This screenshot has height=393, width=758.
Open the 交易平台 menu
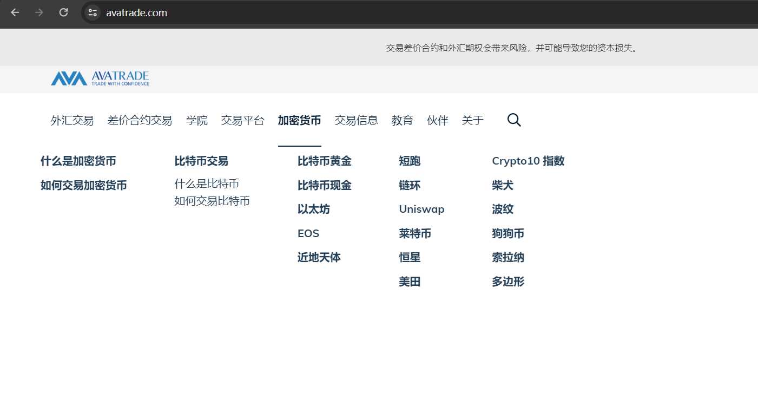coord(243,120)
